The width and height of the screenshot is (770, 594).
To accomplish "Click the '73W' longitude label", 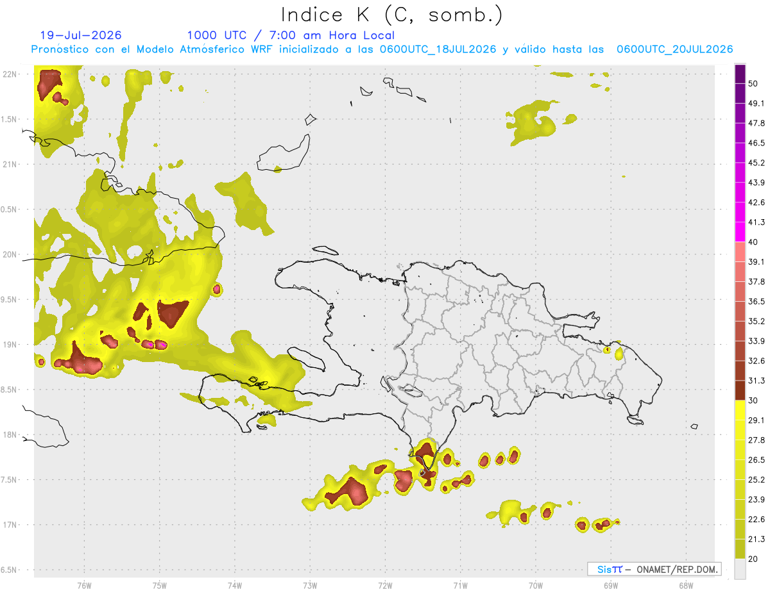I will tap(310, 586).
